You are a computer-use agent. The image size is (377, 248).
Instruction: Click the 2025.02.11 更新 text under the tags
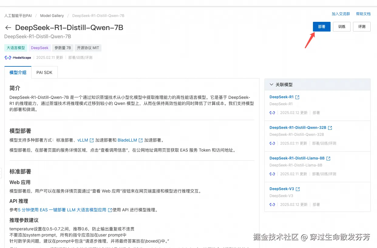50,58
